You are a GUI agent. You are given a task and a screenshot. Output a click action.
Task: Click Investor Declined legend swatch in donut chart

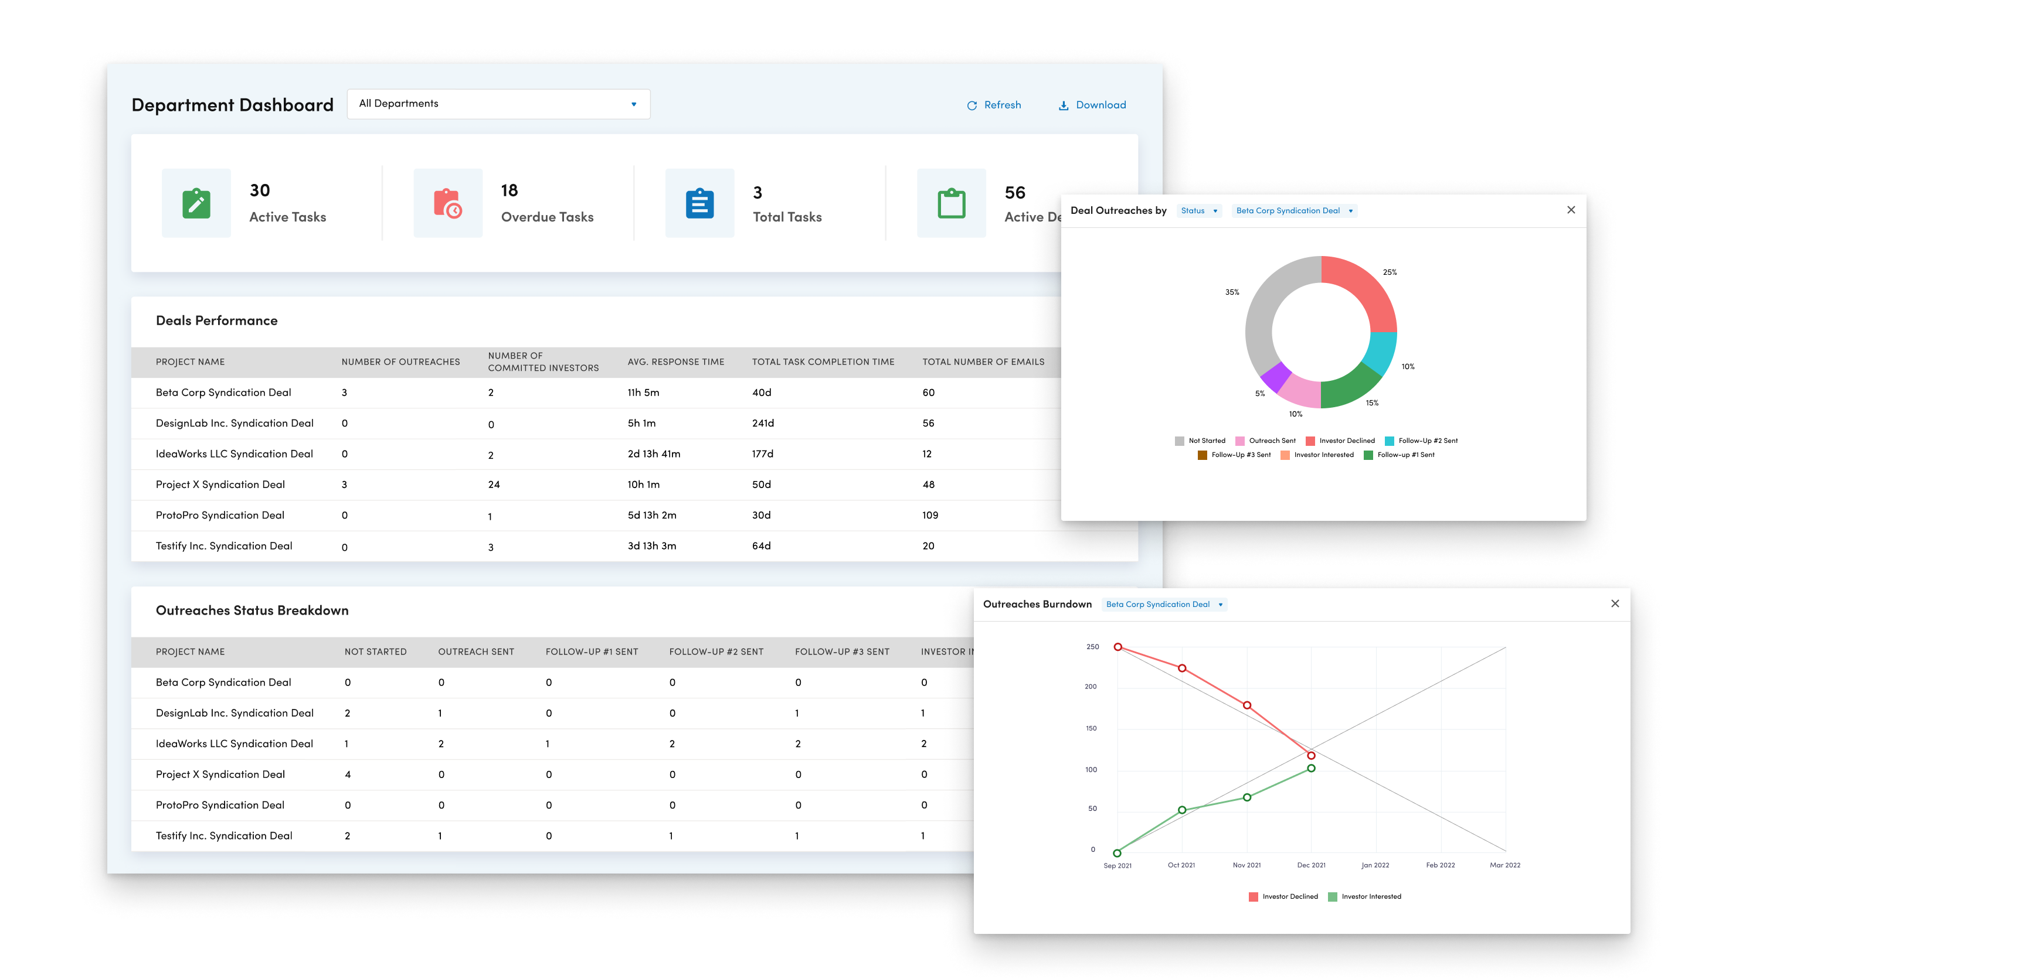(x=1310, y=441)
